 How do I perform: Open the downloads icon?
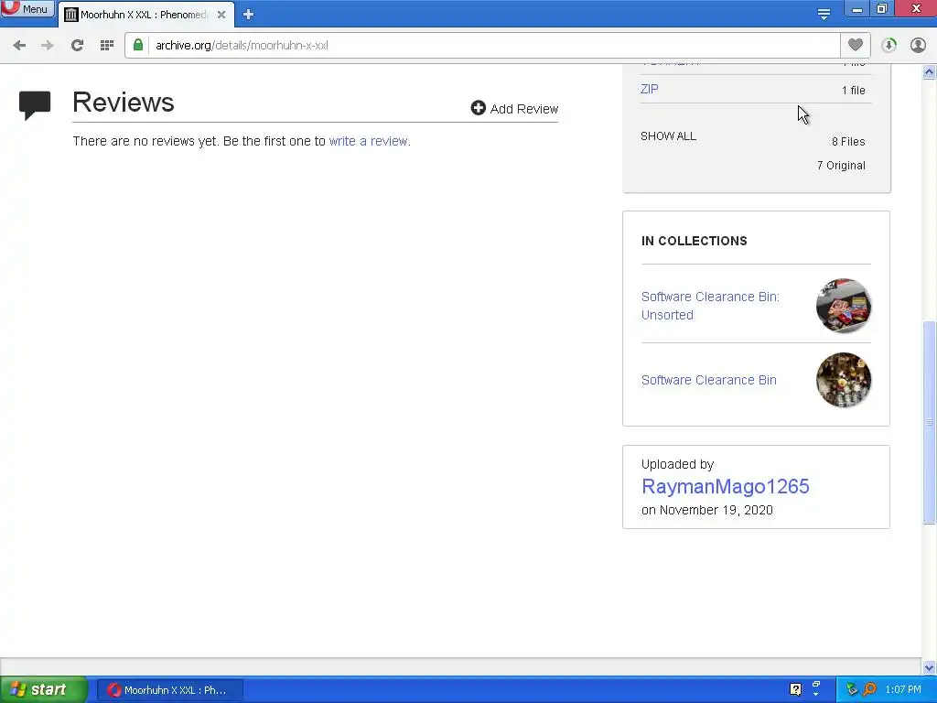coord(889,45)
